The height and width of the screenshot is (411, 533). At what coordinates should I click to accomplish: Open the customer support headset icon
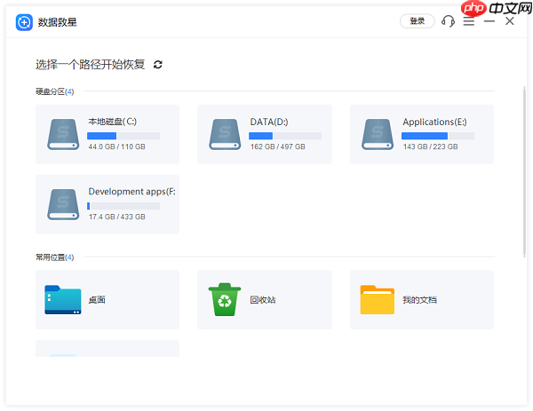click(x=448, y=21)
